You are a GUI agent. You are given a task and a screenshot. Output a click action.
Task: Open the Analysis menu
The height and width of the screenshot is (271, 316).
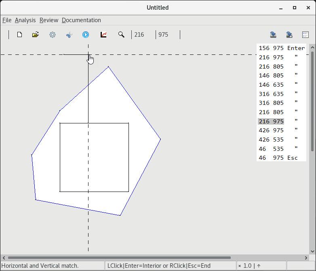pos(25,20)
